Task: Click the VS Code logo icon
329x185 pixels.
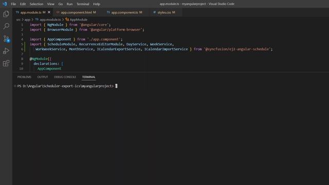Action: 5,4
